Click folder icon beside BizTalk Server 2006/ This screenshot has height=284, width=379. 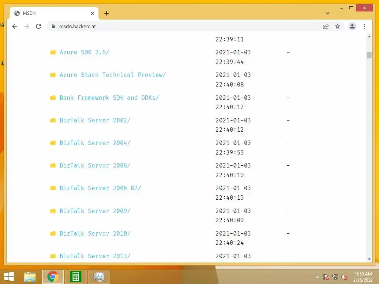pos(53,165)
